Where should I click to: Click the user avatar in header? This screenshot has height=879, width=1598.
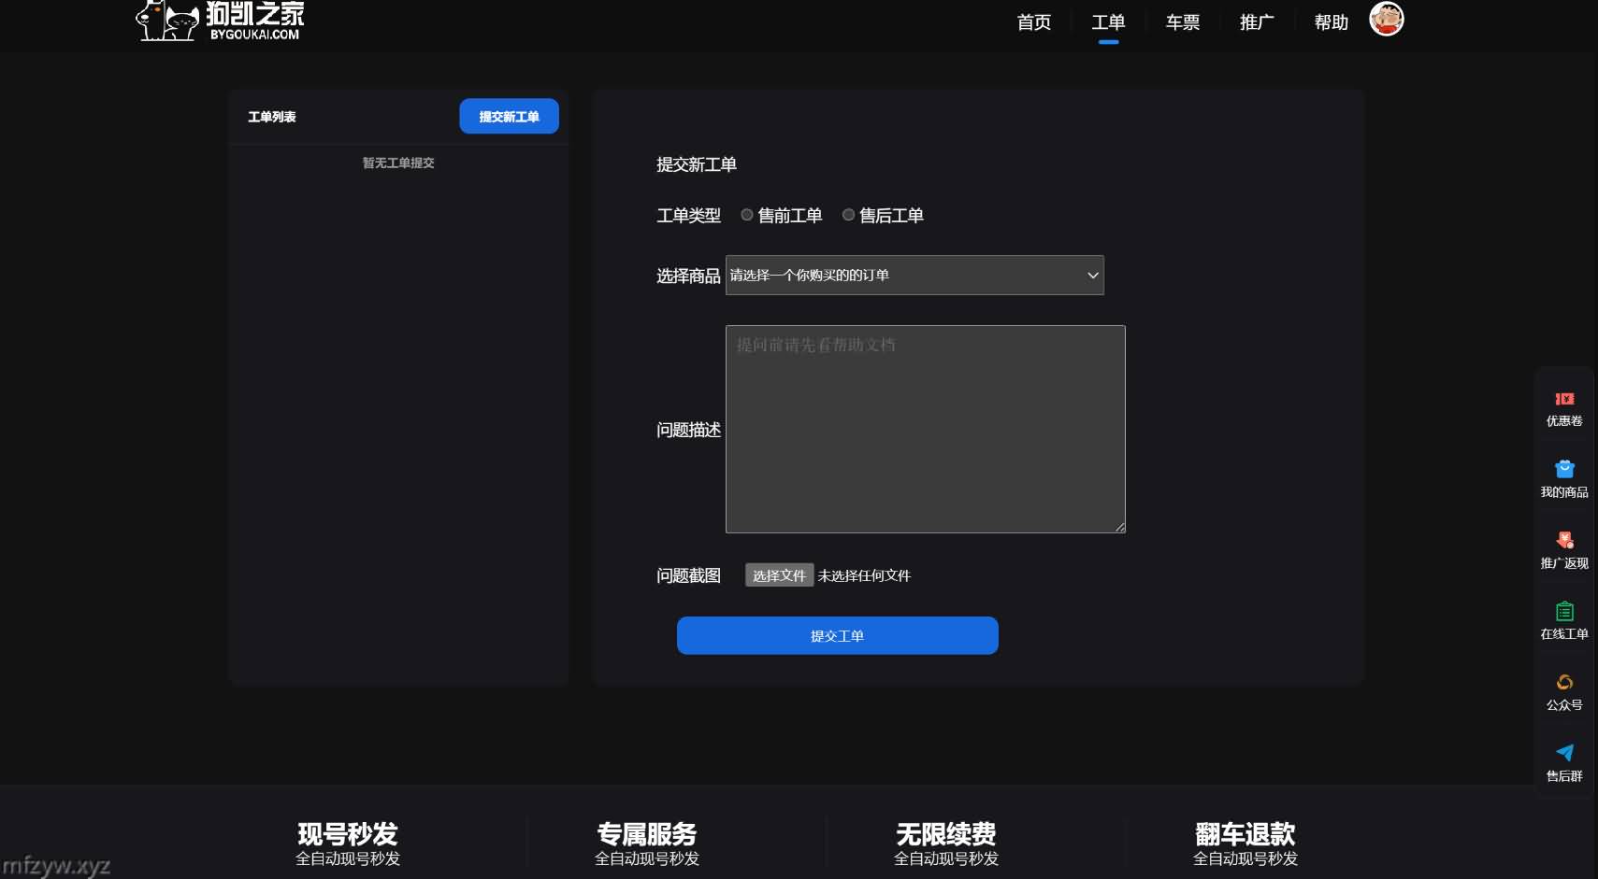click(1386, 19)
